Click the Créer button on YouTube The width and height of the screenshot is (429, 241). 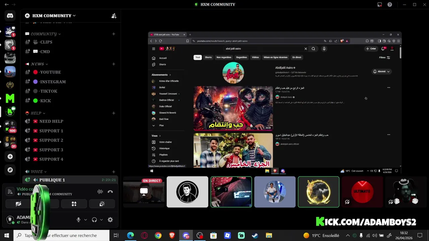click(371, 49)
